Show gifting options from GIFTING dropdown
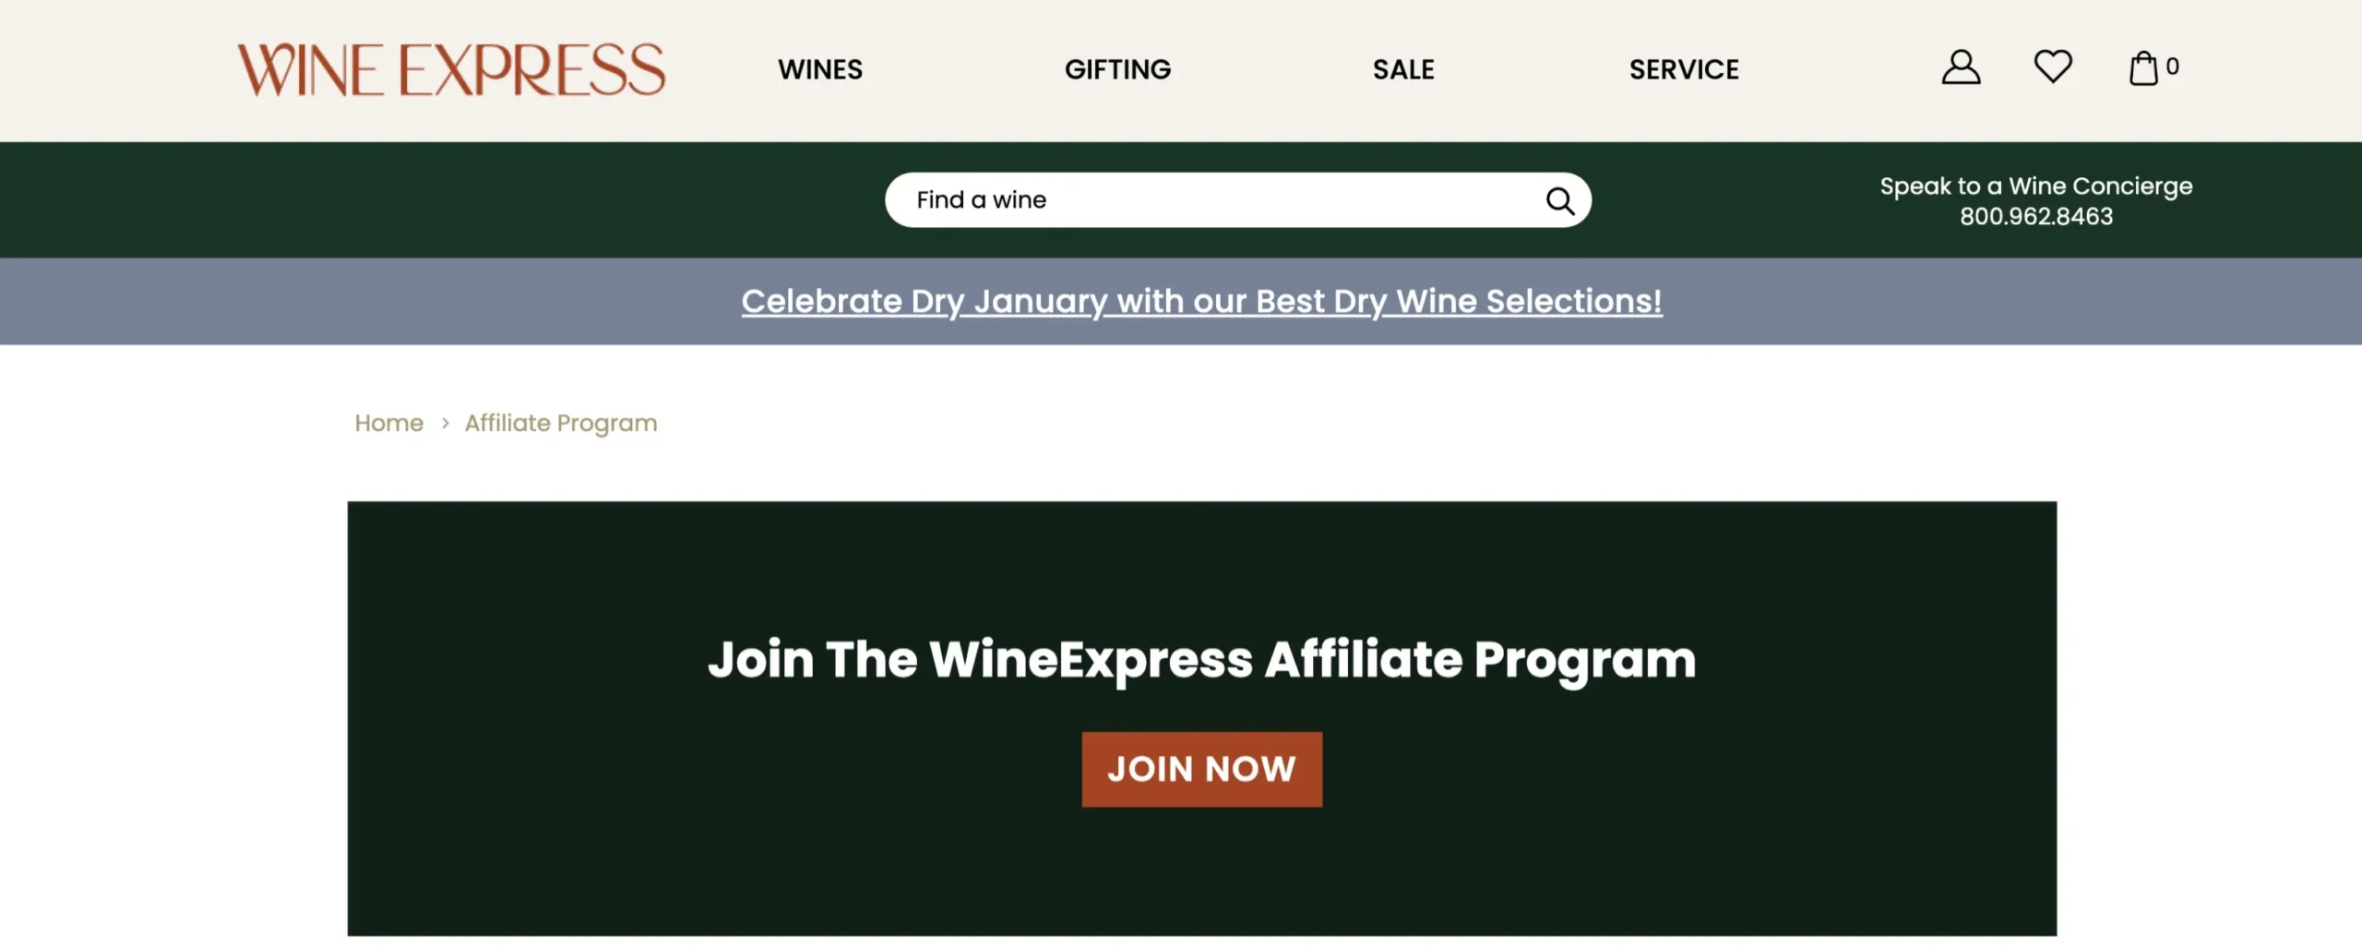Screen dimensions: 2362x946 tap(1116, 69)
